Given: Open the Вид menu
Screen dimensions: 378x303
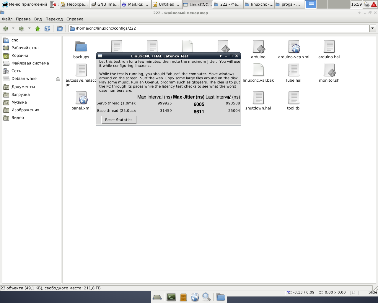Looking at the screenshot, I should tap(38, 19).
